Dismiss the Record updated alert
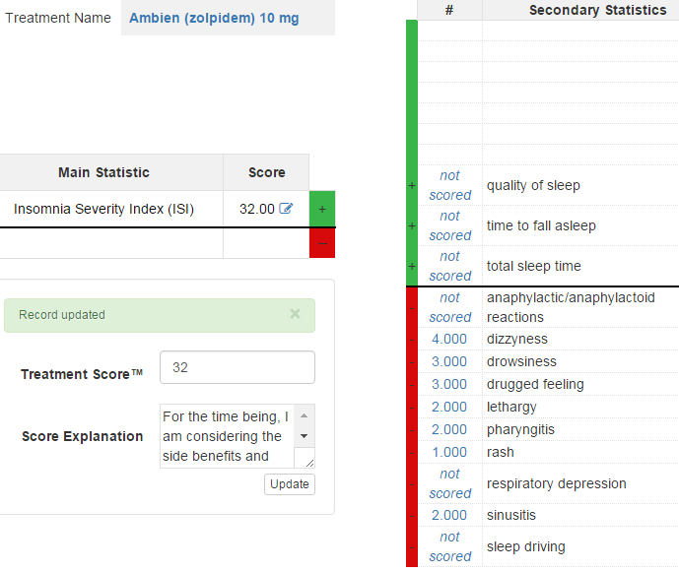Image resolution: width=679 pixels, height=572 pixels. 295,314
